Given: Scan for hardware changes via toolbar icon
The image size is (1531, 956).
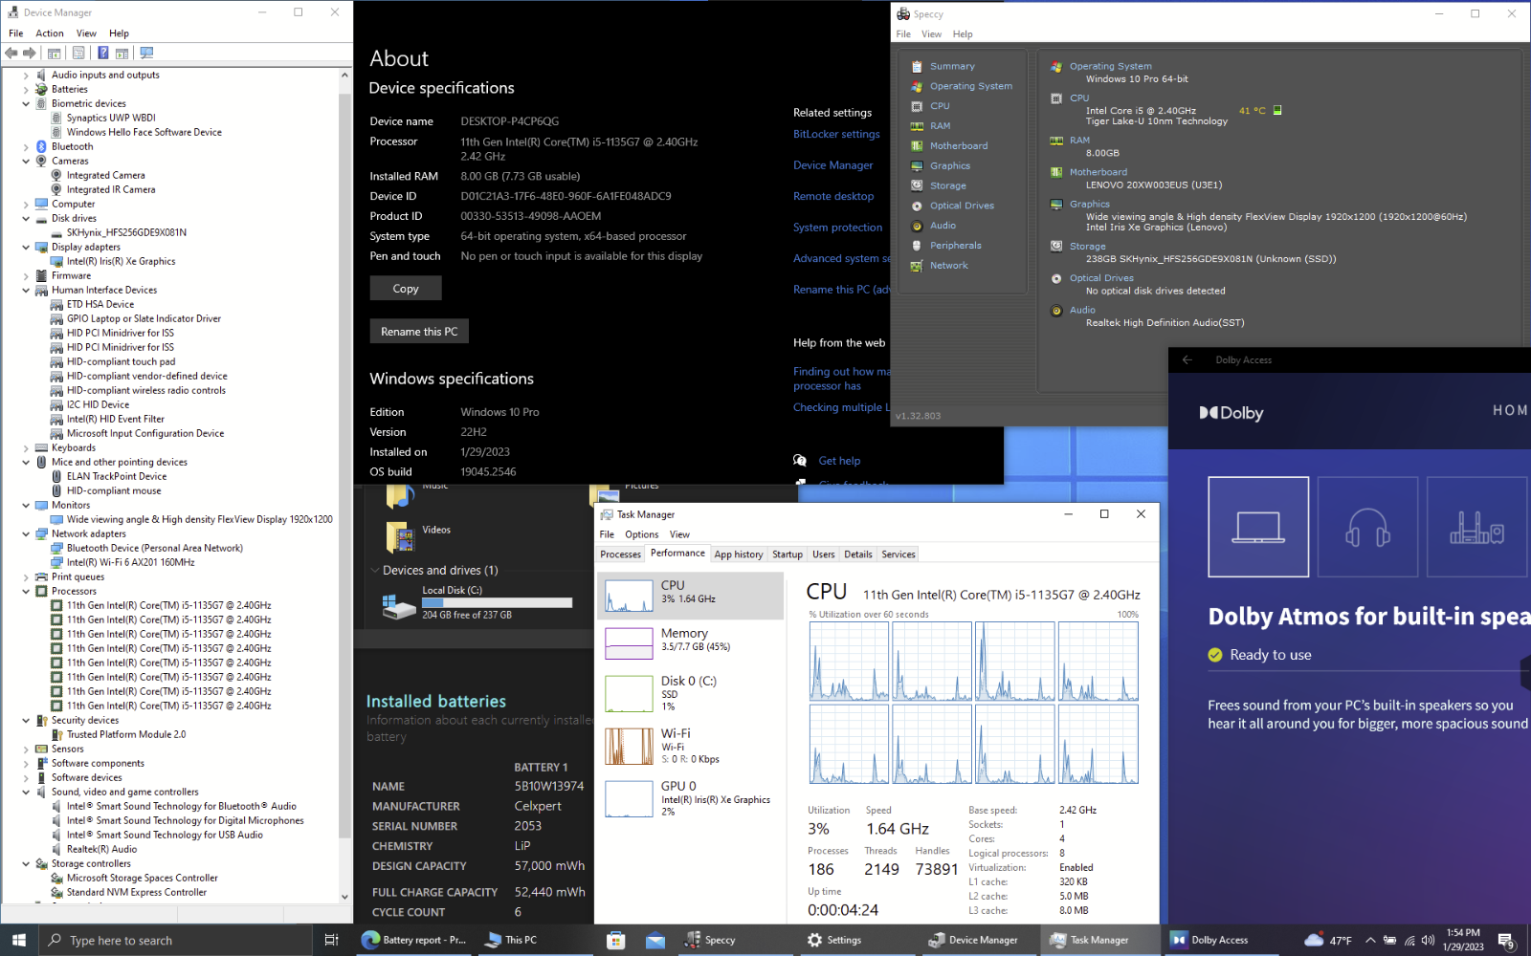Looking at the screenshot, I should (146, 54).
